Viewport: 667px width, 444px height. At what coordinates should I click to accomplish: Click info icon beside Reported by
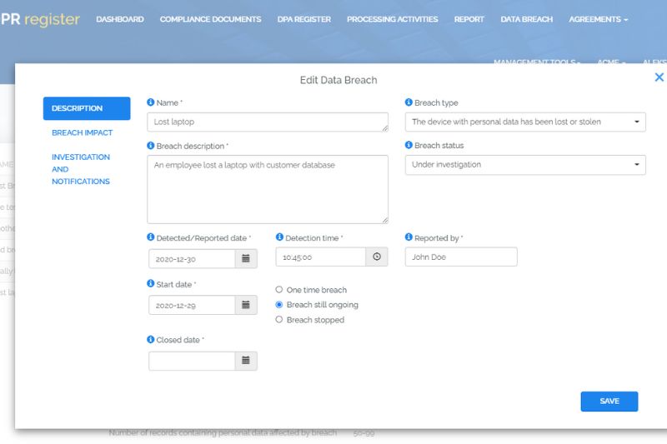point(409,237)
